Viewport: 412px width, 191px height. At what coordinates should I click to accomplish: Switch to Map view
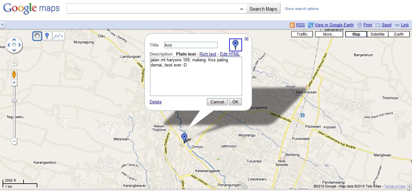356,34
